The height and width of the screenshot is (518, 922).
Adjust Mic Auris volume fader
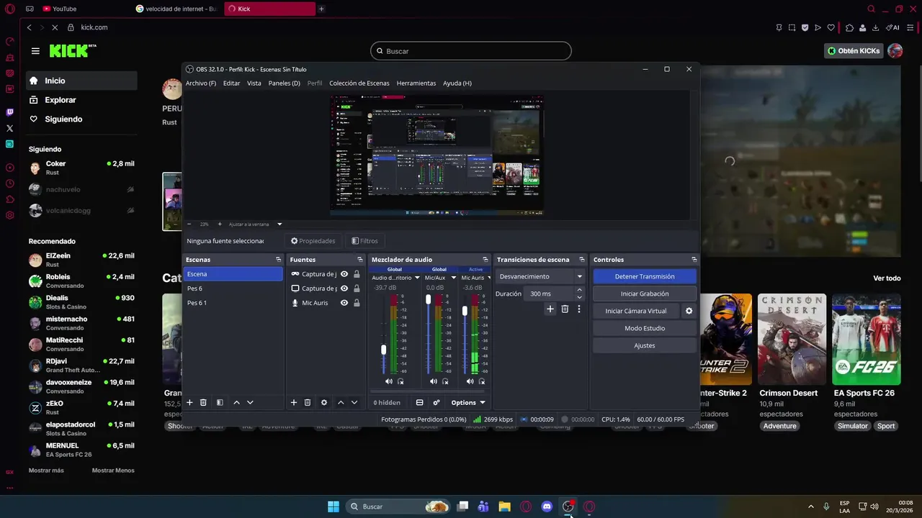click(x=465, y=311)
